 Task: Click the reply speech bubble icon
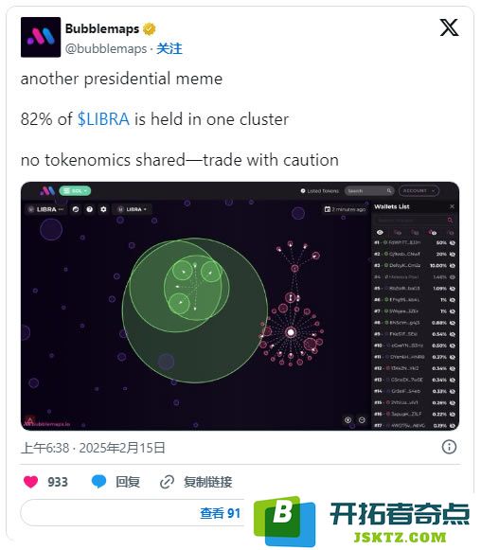coord(98,482)
